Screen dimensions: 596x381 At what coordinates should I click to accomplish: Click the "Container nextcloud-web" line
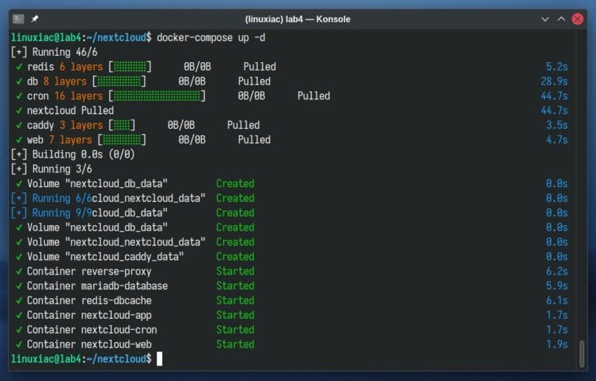point(88,345)
